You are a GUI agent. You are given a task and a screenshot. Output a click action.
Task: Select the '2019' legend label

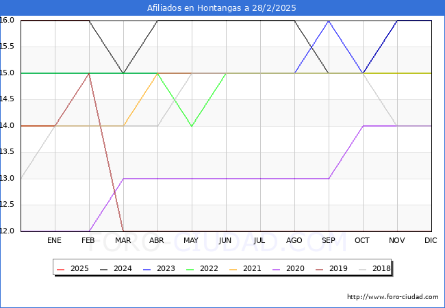click(338, 268)
